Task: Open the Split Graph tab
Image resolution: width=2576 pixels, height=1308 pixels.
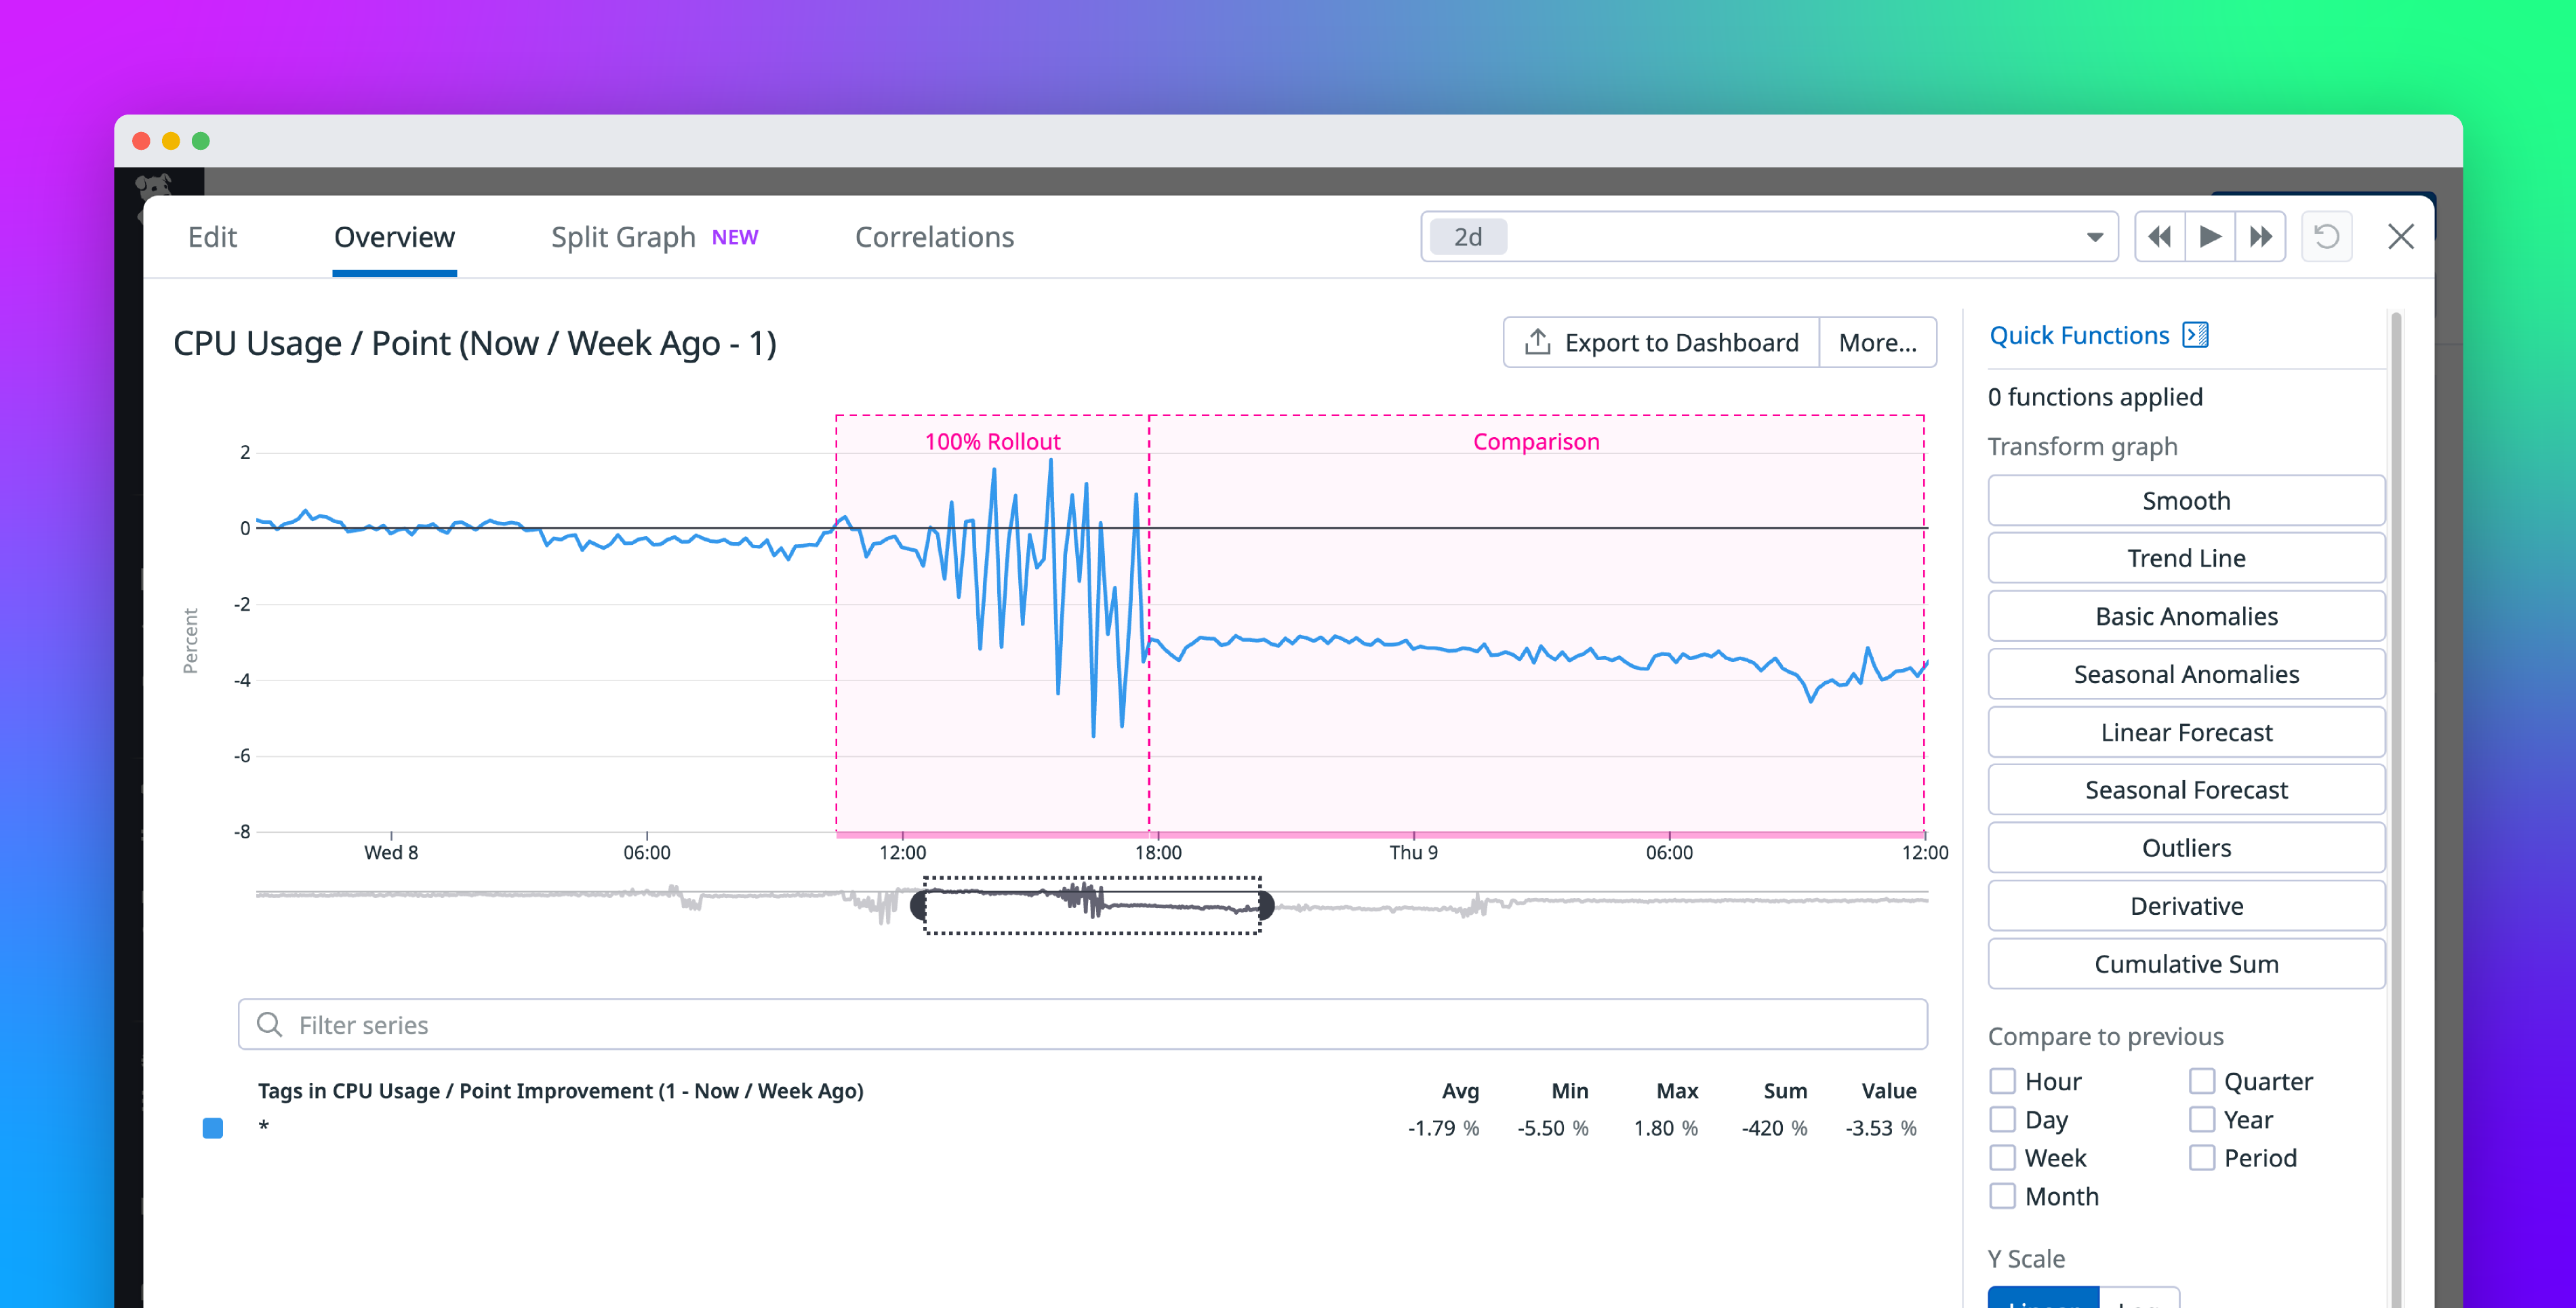Action: (622, 237)
